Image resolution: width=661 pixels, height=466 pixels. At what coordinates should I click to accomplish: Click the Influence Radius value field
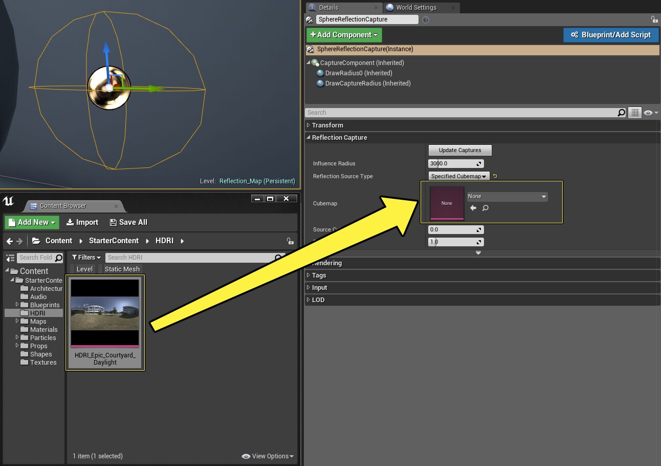click(x=453, y=163)
